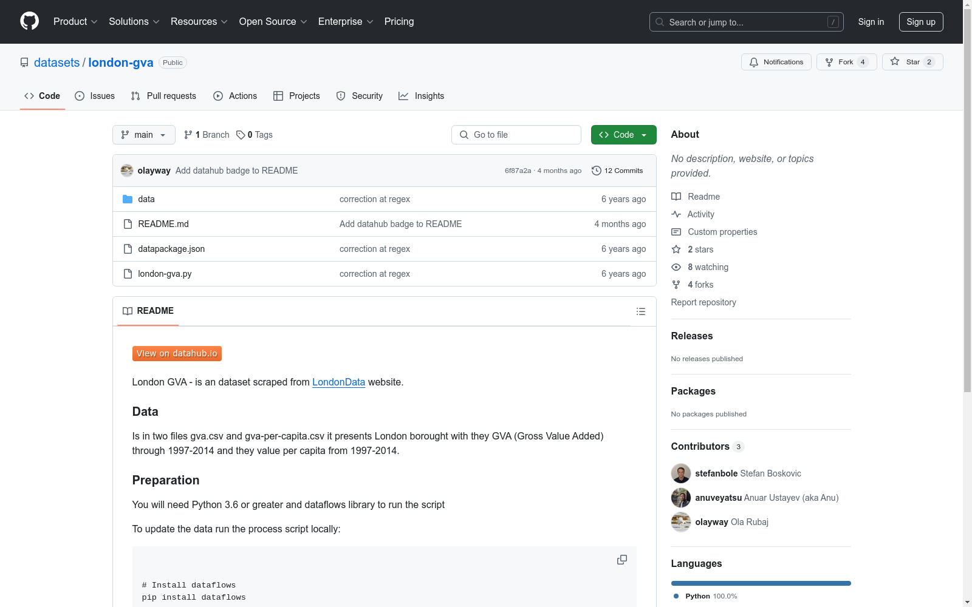Click the data folder icon
The height and width of the screenshot is (607, 972).
pyautogui.click(x=128, y=199)
